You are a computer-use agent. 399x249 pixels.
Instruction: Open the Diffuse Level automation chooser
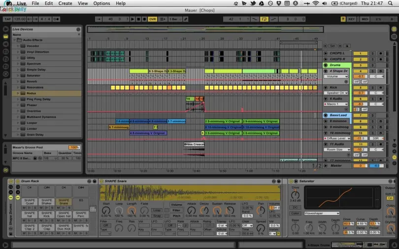coord(337,138)
